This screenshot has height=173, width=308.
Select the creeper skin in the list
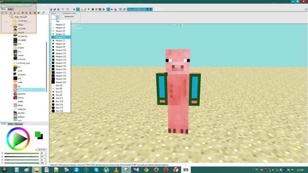pyautogui.click(x=21, y=56)
